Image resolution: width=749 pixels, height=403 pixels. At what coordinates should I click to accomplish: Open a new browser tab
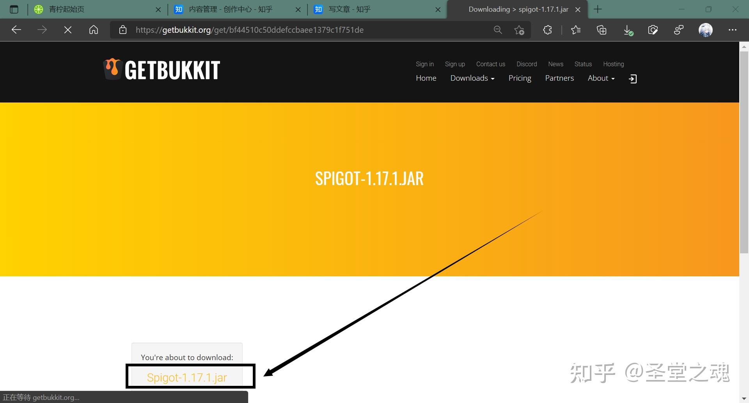[x=598, y=9]
